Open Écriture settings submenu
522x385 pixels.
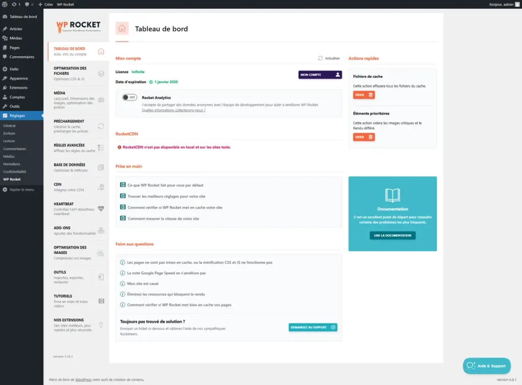[x=9, y=133]
